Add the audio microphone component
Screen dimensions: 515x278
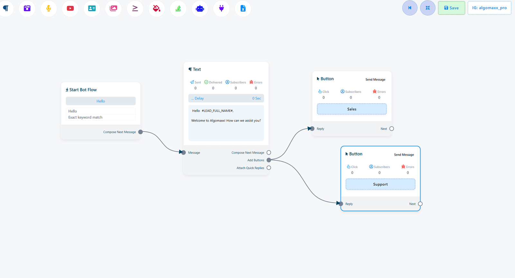click(49, 8)
